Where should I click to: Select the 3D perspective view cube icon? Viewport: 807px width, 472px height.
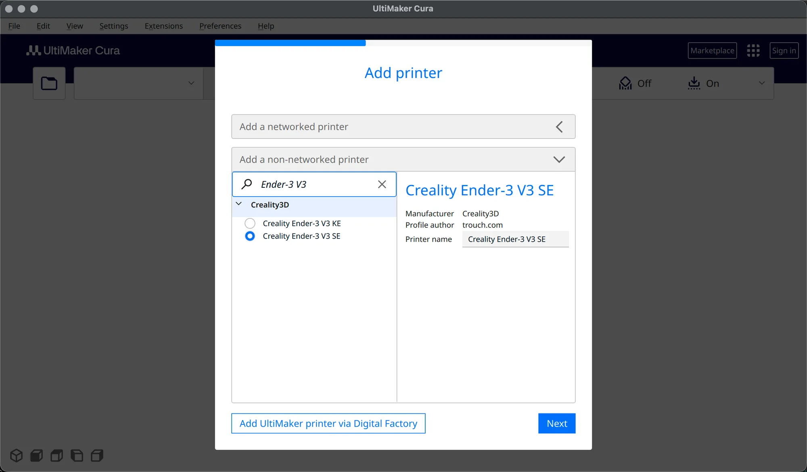pos(17,455)
